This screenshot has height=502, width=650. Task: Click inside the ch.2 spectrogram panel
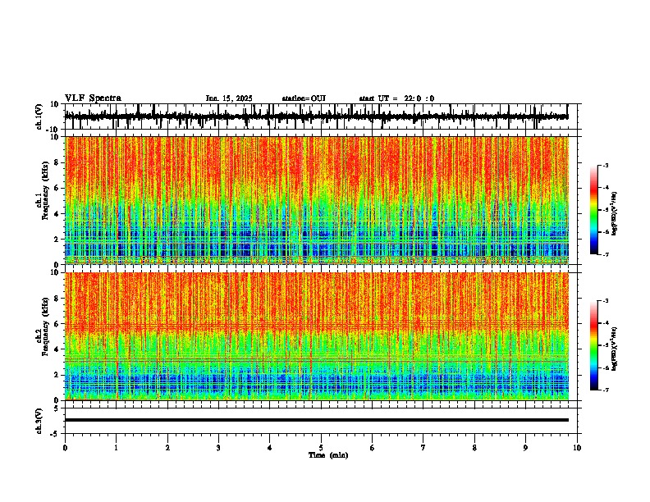[x=317, y=336]
